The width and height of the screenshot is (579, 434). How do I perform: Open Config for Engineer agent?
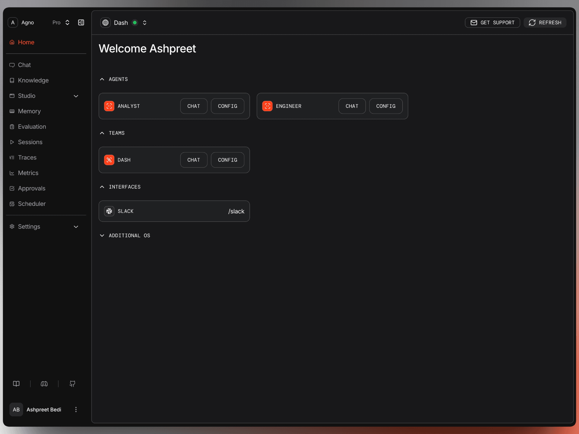386,106
